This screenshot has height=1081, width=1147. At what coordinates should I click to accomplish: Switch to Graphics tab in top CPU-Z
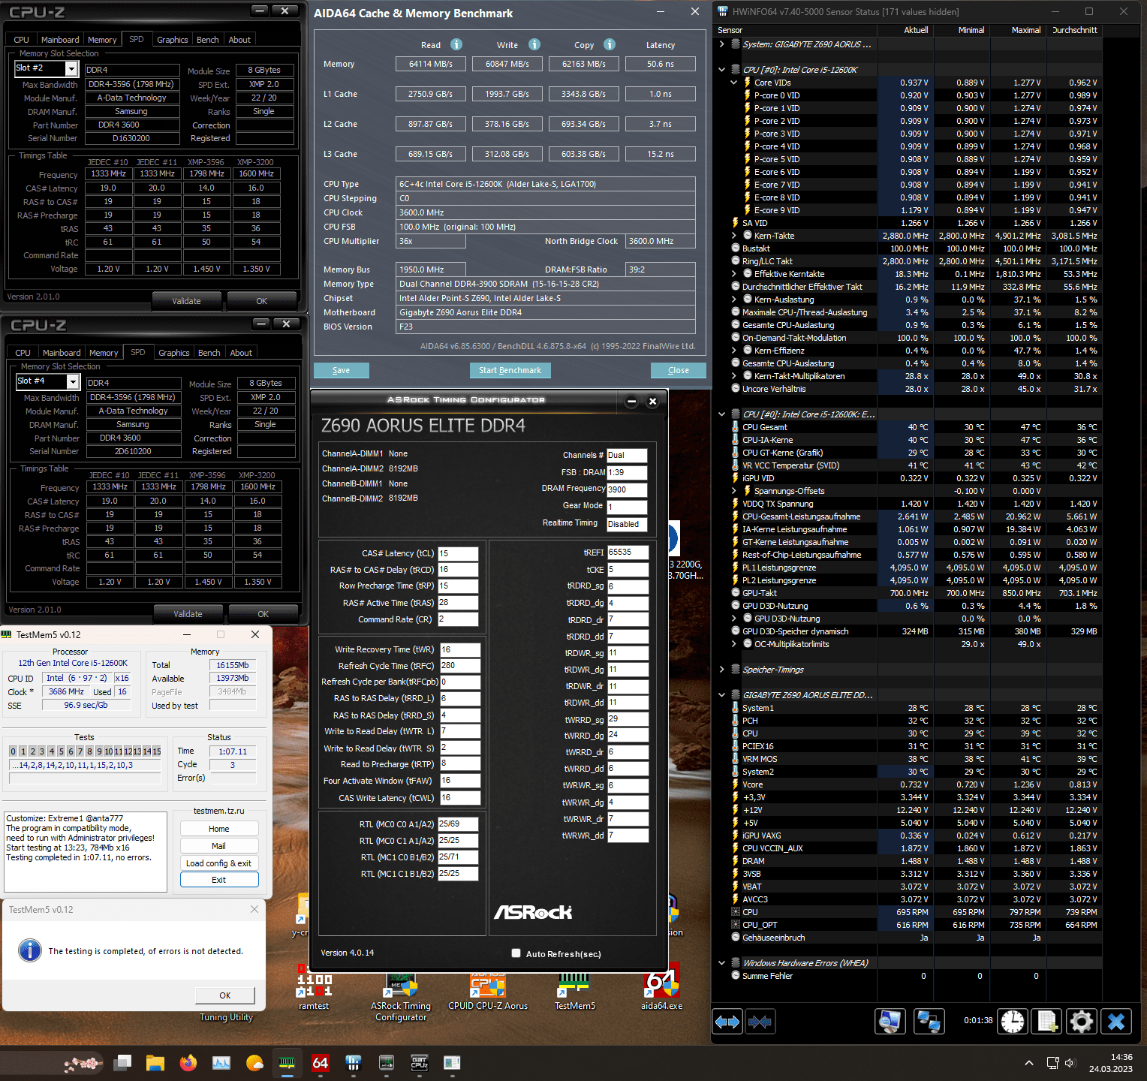(x=173, y=40)
